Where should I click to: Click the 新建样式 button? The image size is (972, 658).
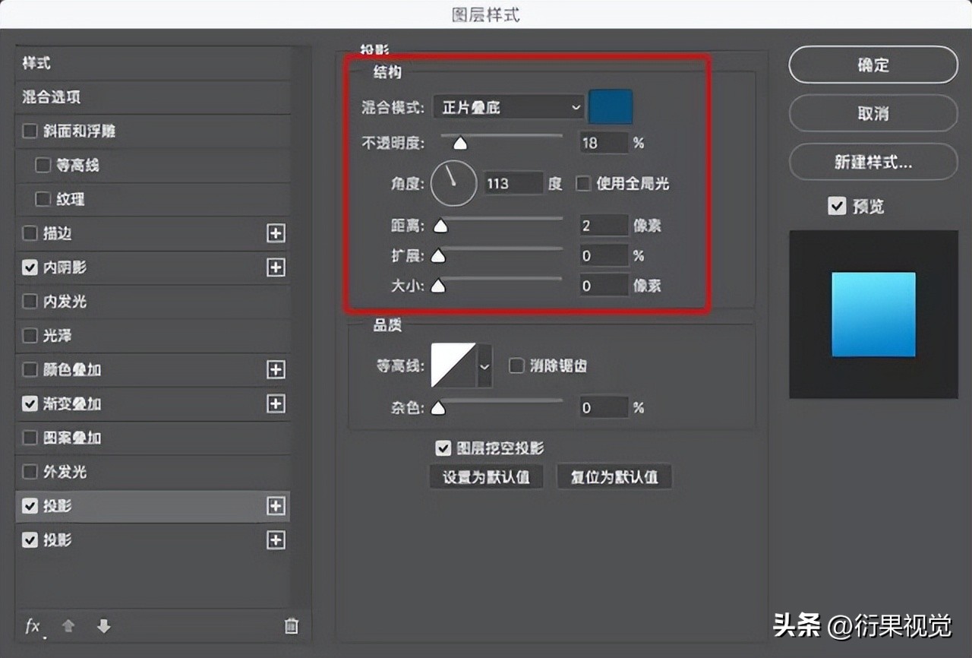point(873,163)
